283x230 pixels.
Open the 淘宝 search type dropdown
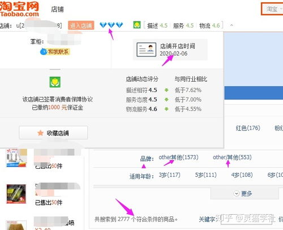pyautogui.click(x=272, y=9)
